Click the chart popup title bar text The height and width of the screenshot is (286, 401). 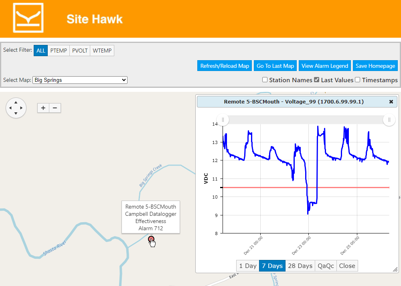pos(294,102)
